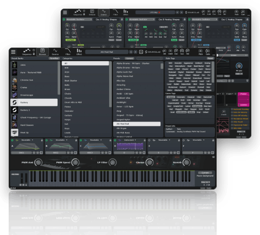Toggle power for slot A wavetable
Image resolution: width=260 pixels, height=235 pixels.
click(x=13, y=140)
